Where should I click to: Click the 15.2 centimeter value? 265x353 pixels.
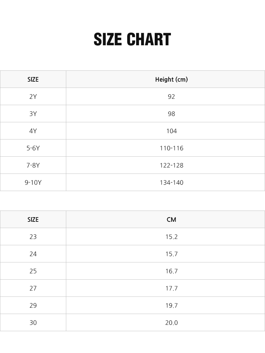click(171, 237)
